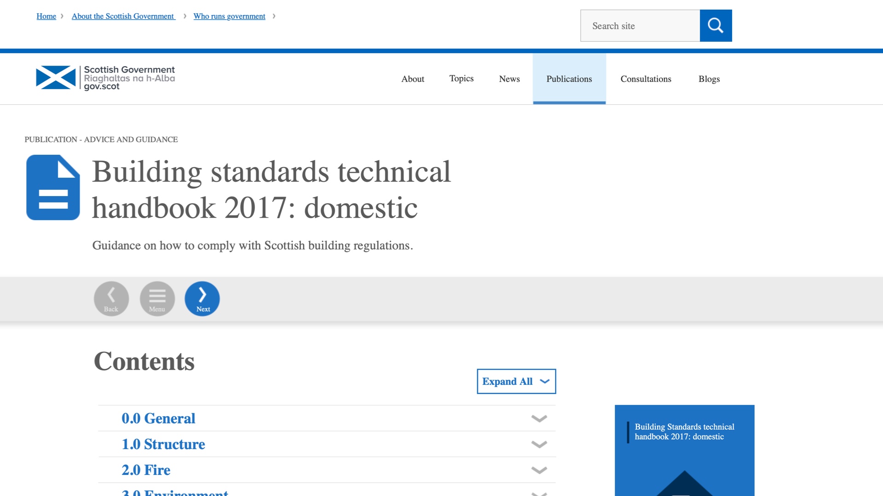
Task: Click into the Search site field
Action: (640, 26)
